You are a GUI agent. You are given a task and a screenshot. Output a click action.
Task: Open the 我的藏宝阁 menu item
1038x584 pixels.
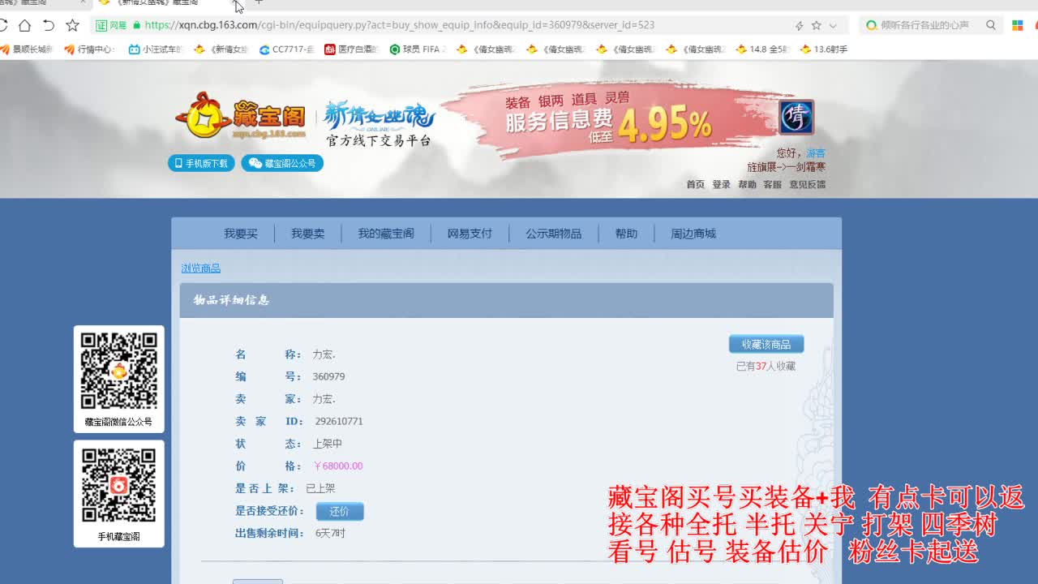pyautogui.click(x=387, y=234)
